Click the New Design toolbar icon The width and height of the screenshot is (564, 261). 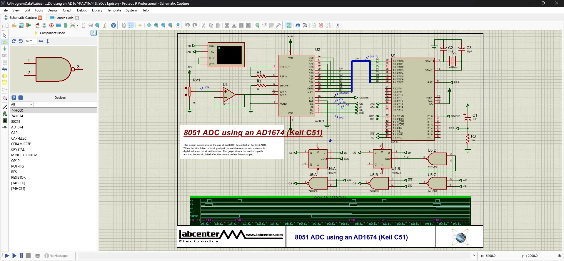click(x=7, y=25)
